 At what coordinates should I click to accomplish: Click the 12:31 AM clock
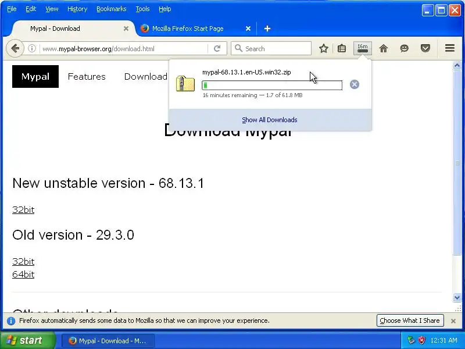pos(443,340)
